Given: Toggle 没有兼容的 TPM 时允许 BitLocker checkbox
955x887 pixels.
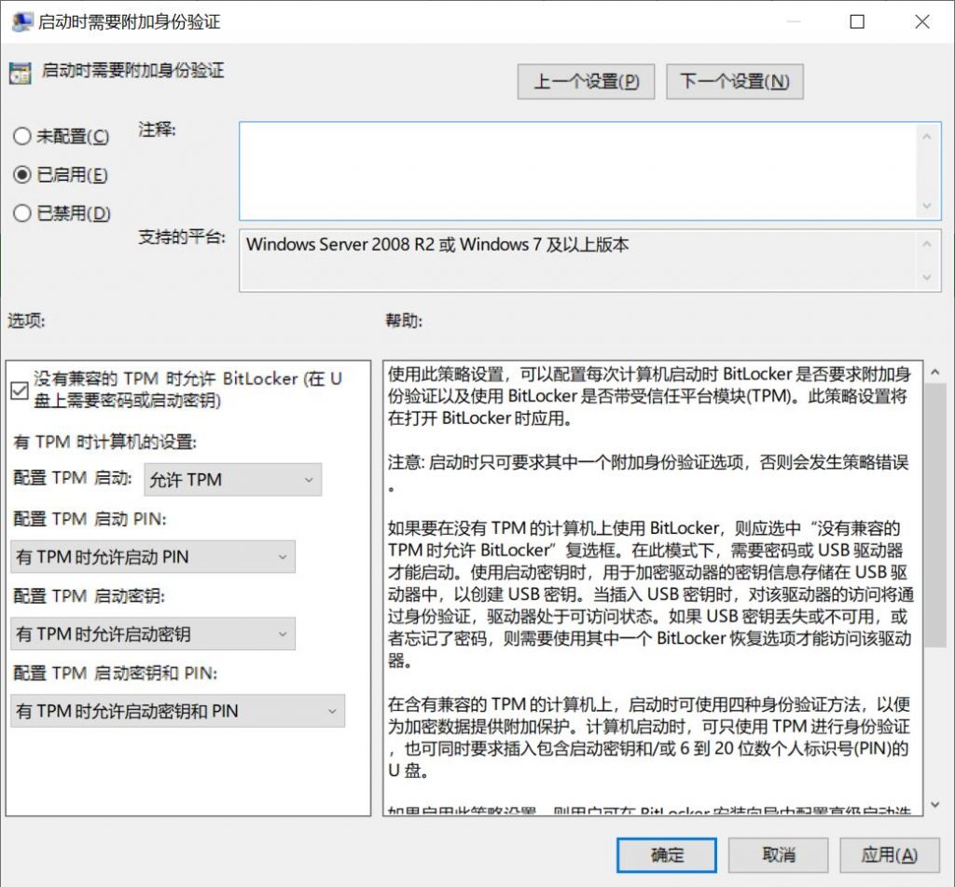Looking at the screenshot, I should [20, 390].
